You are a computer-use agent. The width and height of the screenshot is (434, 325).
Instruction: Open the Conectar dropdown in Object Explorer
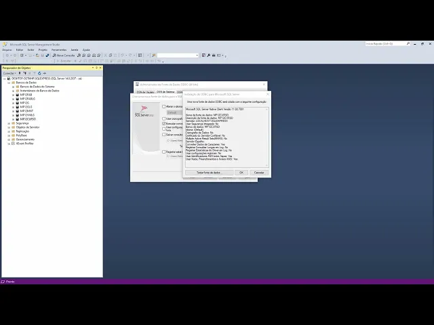coord(9,73)
